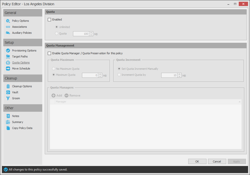The image size is (250, 175).
Task: Open the Notes label under Other
Action: 15,116
